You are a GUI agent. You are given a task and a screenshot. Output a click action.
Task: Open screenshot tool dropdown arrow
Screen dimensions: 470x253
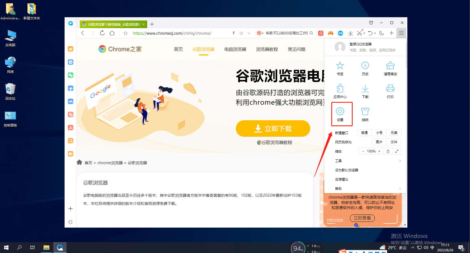(x=364, y=33)
